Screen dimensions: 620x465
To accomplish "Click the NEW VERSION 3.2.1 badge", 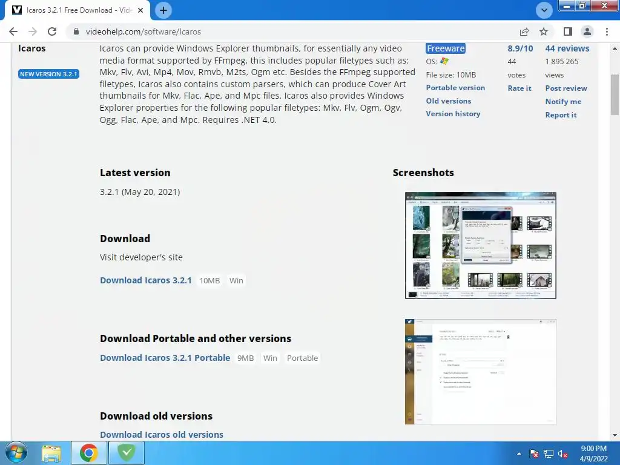I will (x=48, y=74).
